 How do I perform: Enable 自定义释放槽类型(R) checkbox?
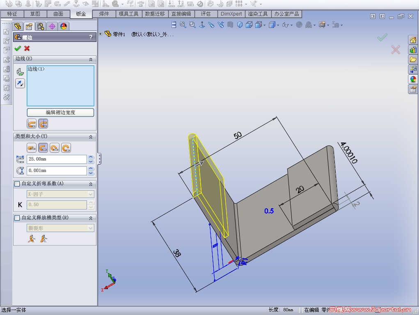coord(17,218)
